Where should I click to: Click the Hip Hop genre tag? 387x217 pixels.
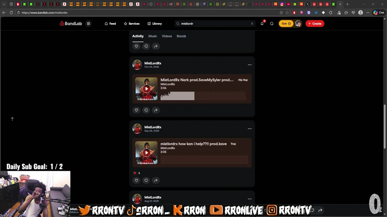click(x=243, y=80)
